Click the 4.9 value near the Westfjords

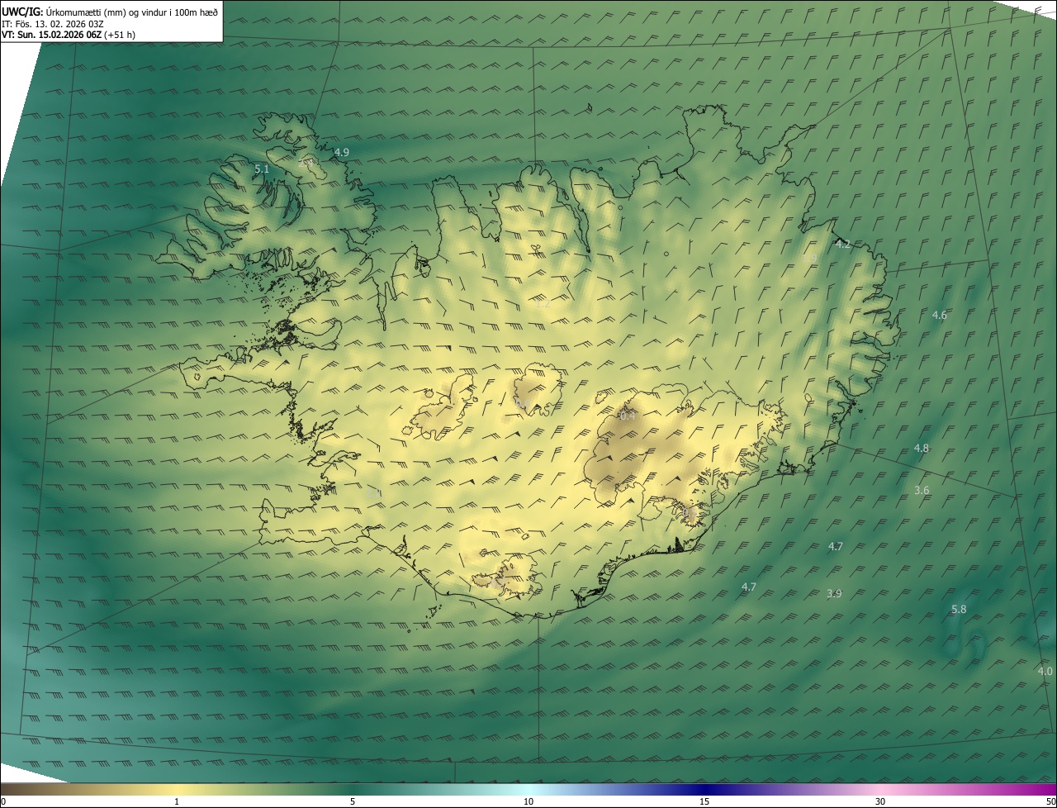pyautogui.click(x=341, y=153)
